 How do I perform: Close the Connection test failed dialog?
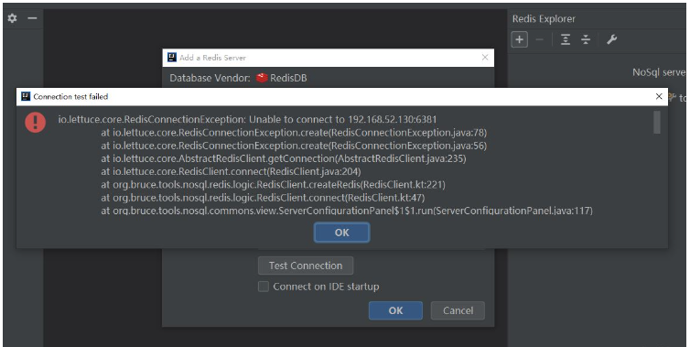pyautogui.click(x=659, y=96)
